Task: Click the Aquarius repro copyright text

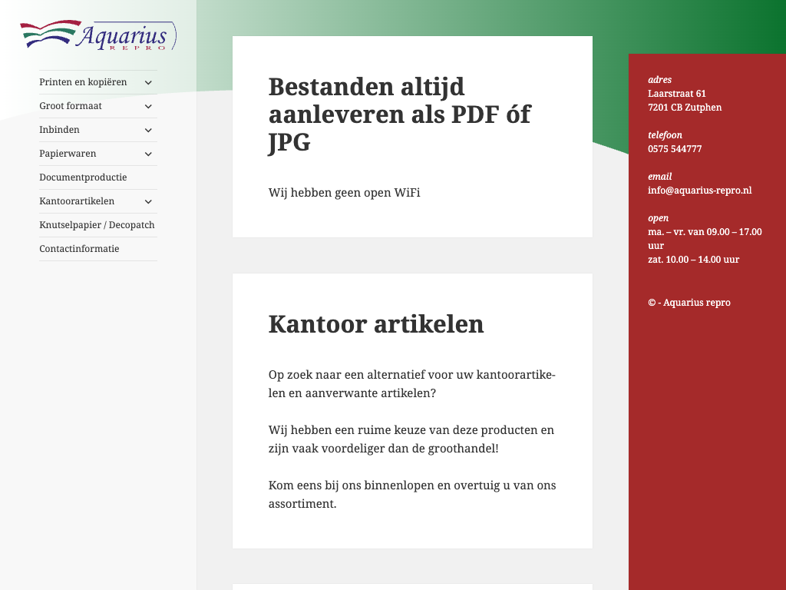Action: pos(689,303)
